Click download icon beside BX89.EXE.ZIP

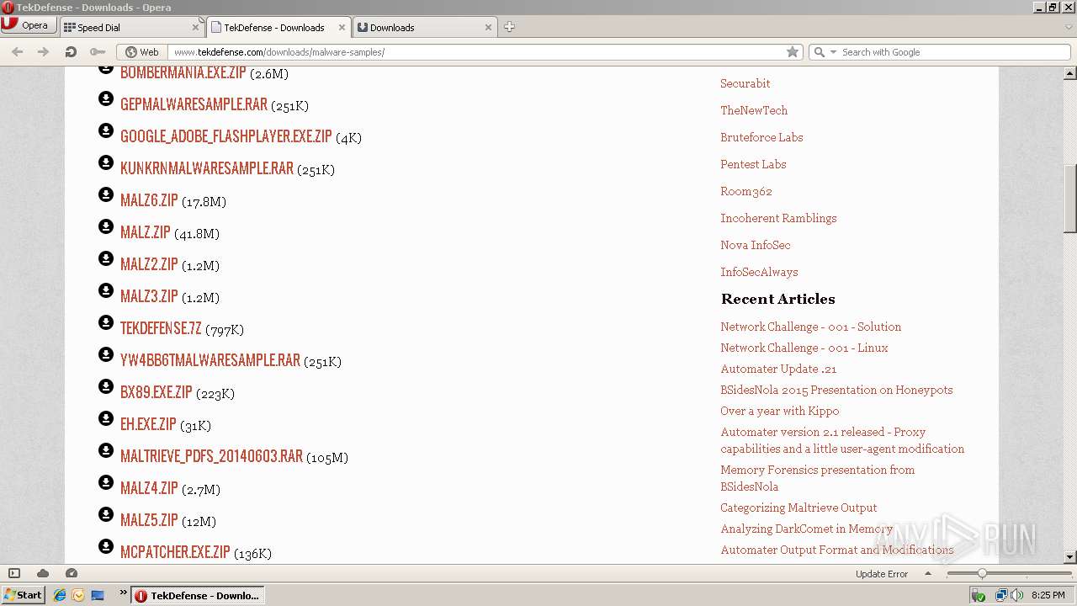[106, 386]
